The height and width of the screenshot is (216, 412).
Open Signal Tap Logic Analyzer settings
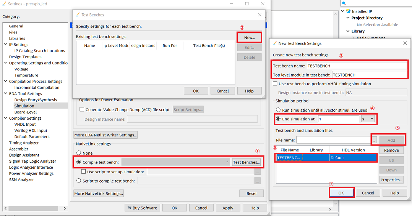click(x=32, y=161)
